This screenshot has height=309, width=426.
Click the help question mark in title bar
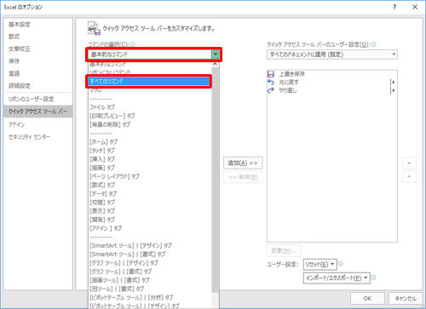click(x=394, y=7)
